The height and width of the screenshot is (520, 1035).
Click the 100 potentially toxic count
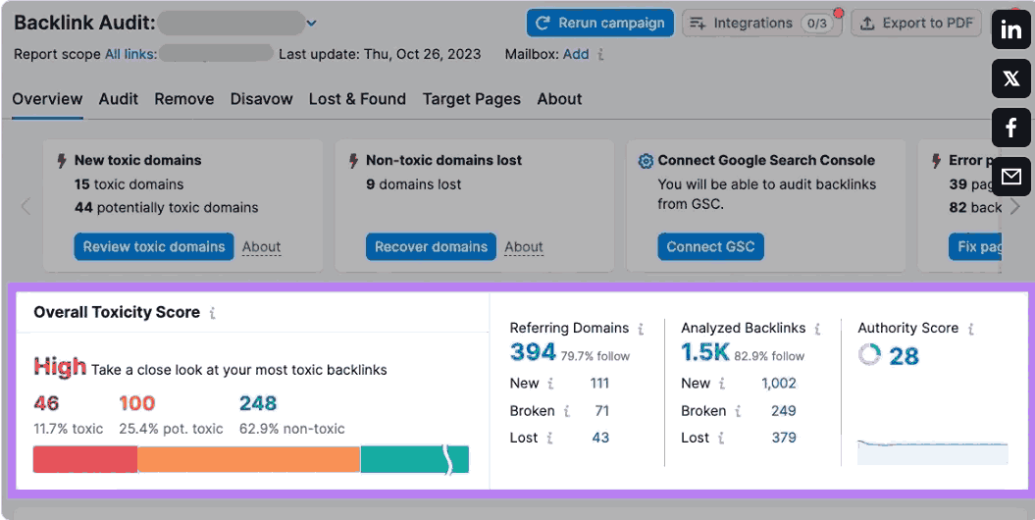[x=137, y=403]
